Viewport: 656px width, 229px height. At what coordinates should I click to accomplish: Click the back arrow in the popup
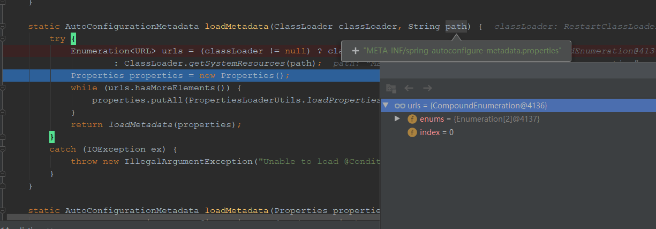409,88
